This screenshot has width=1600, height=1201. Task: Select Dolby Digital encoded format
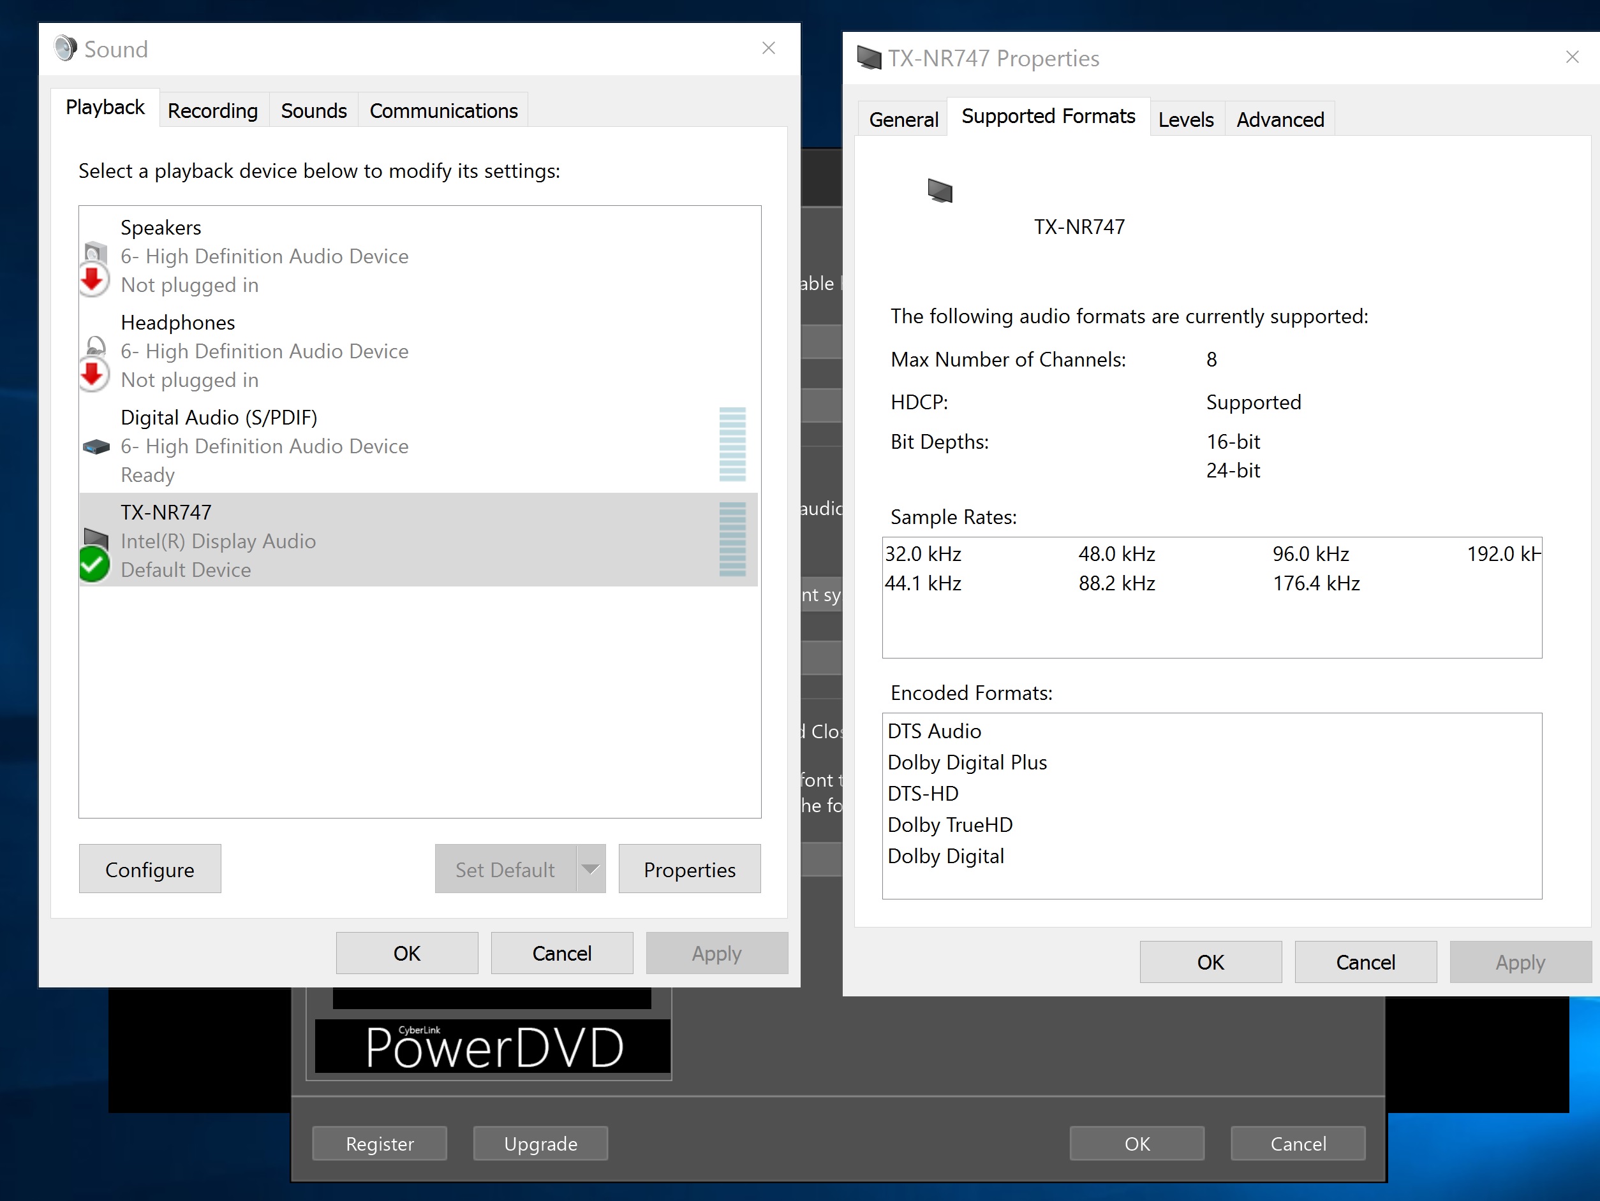pyautogui.click(x=945, y=855)
